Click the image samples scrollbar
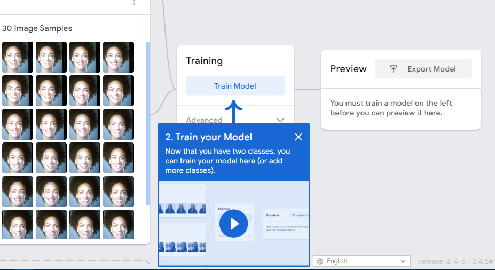The image size is (495, 270). [148, 123]
